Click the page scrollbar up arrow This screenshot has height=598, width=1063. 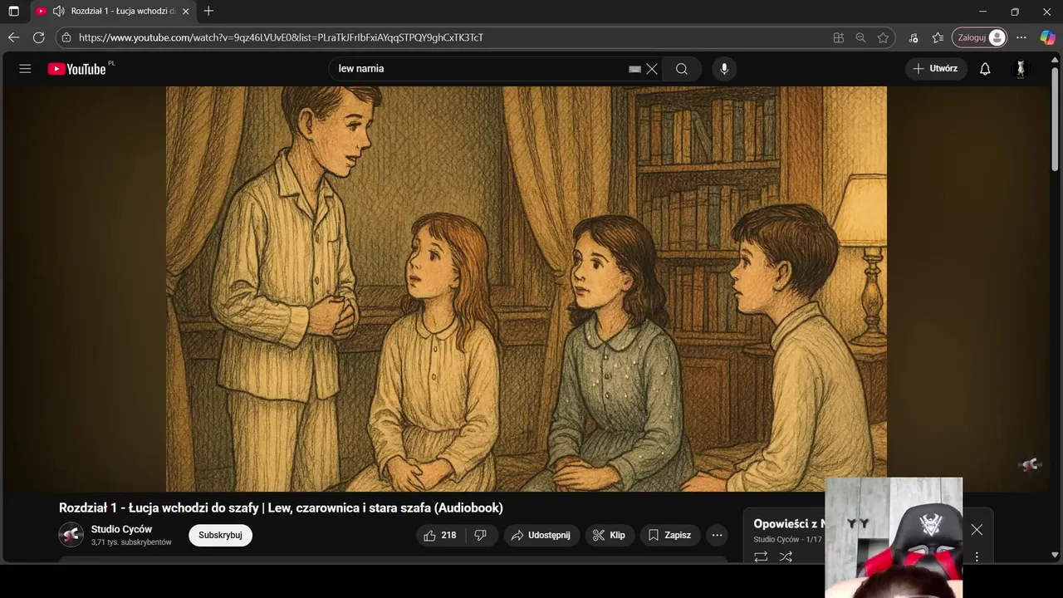click(1056, 58)
